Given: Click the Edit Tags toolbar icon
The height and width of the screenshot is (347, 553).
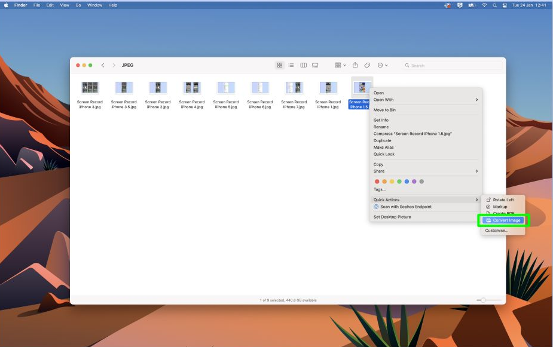Looking at the screenshot, I should coord(367,65).
